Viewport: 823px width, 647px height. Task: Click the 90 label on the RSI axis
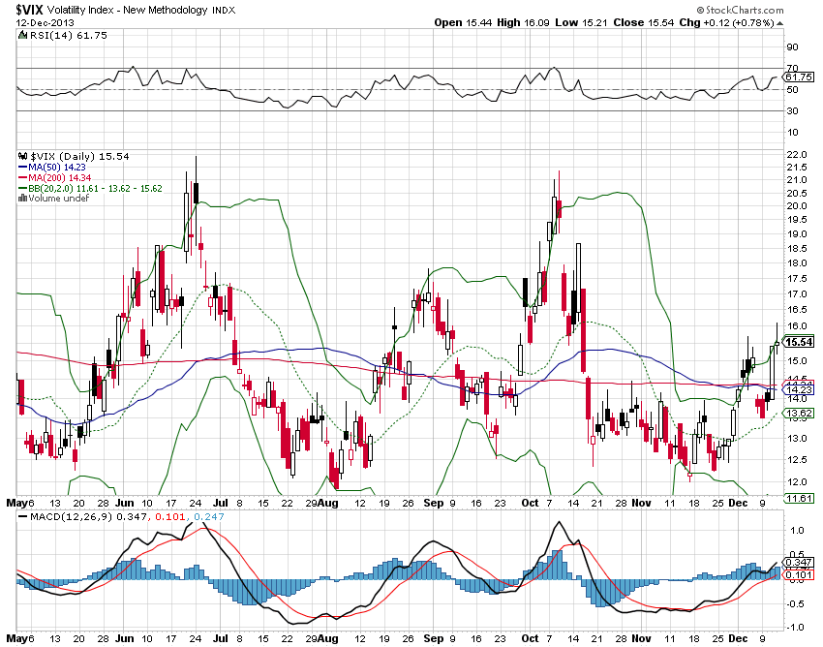click(792, 47)
